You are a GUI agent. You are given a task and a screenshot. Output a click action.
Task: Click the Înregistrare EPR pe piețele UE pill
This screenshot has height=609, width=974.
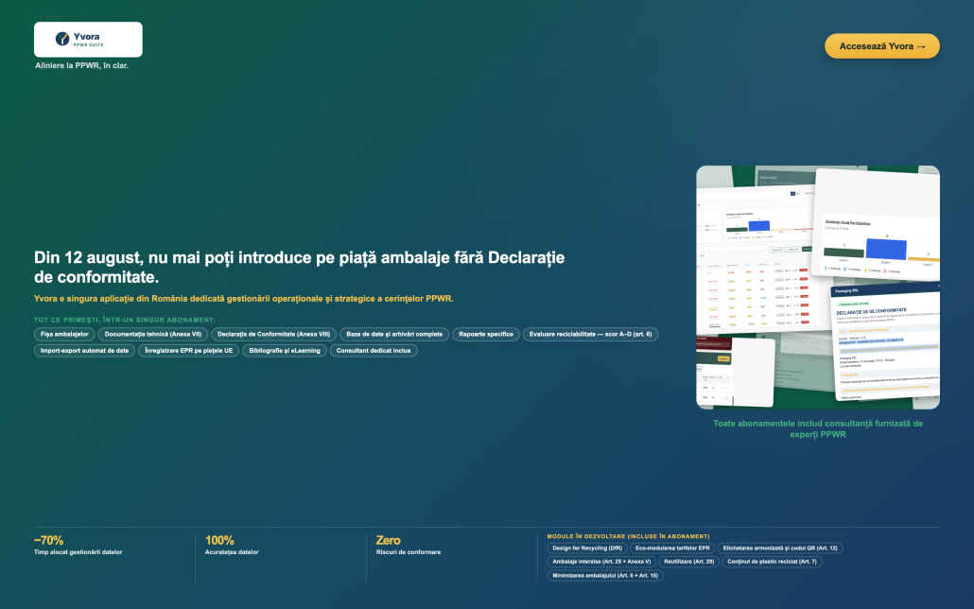click(189, 351)
